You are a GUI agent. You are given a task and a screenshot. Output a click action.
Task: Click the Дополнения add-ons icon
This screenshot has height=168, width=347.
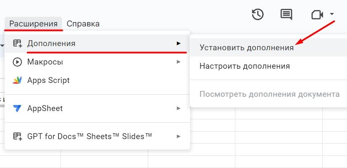[17, 43]
